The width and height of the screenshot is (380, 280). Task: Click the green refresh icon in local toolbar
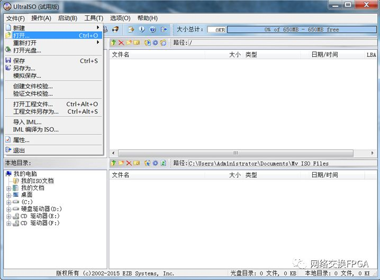coord(164,163)
